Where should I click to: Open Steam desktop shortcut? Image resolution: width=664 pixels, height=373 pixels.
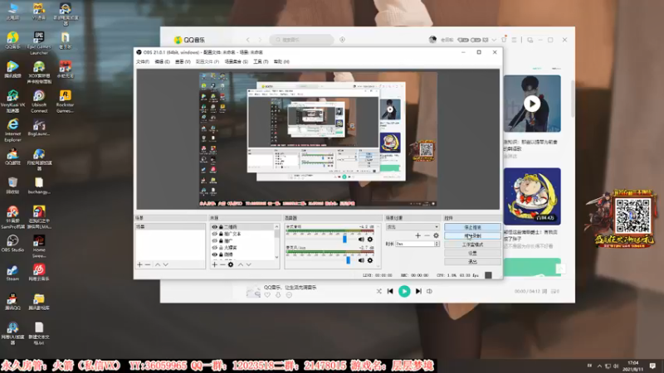pyautogui.click(x=12, y=273)
